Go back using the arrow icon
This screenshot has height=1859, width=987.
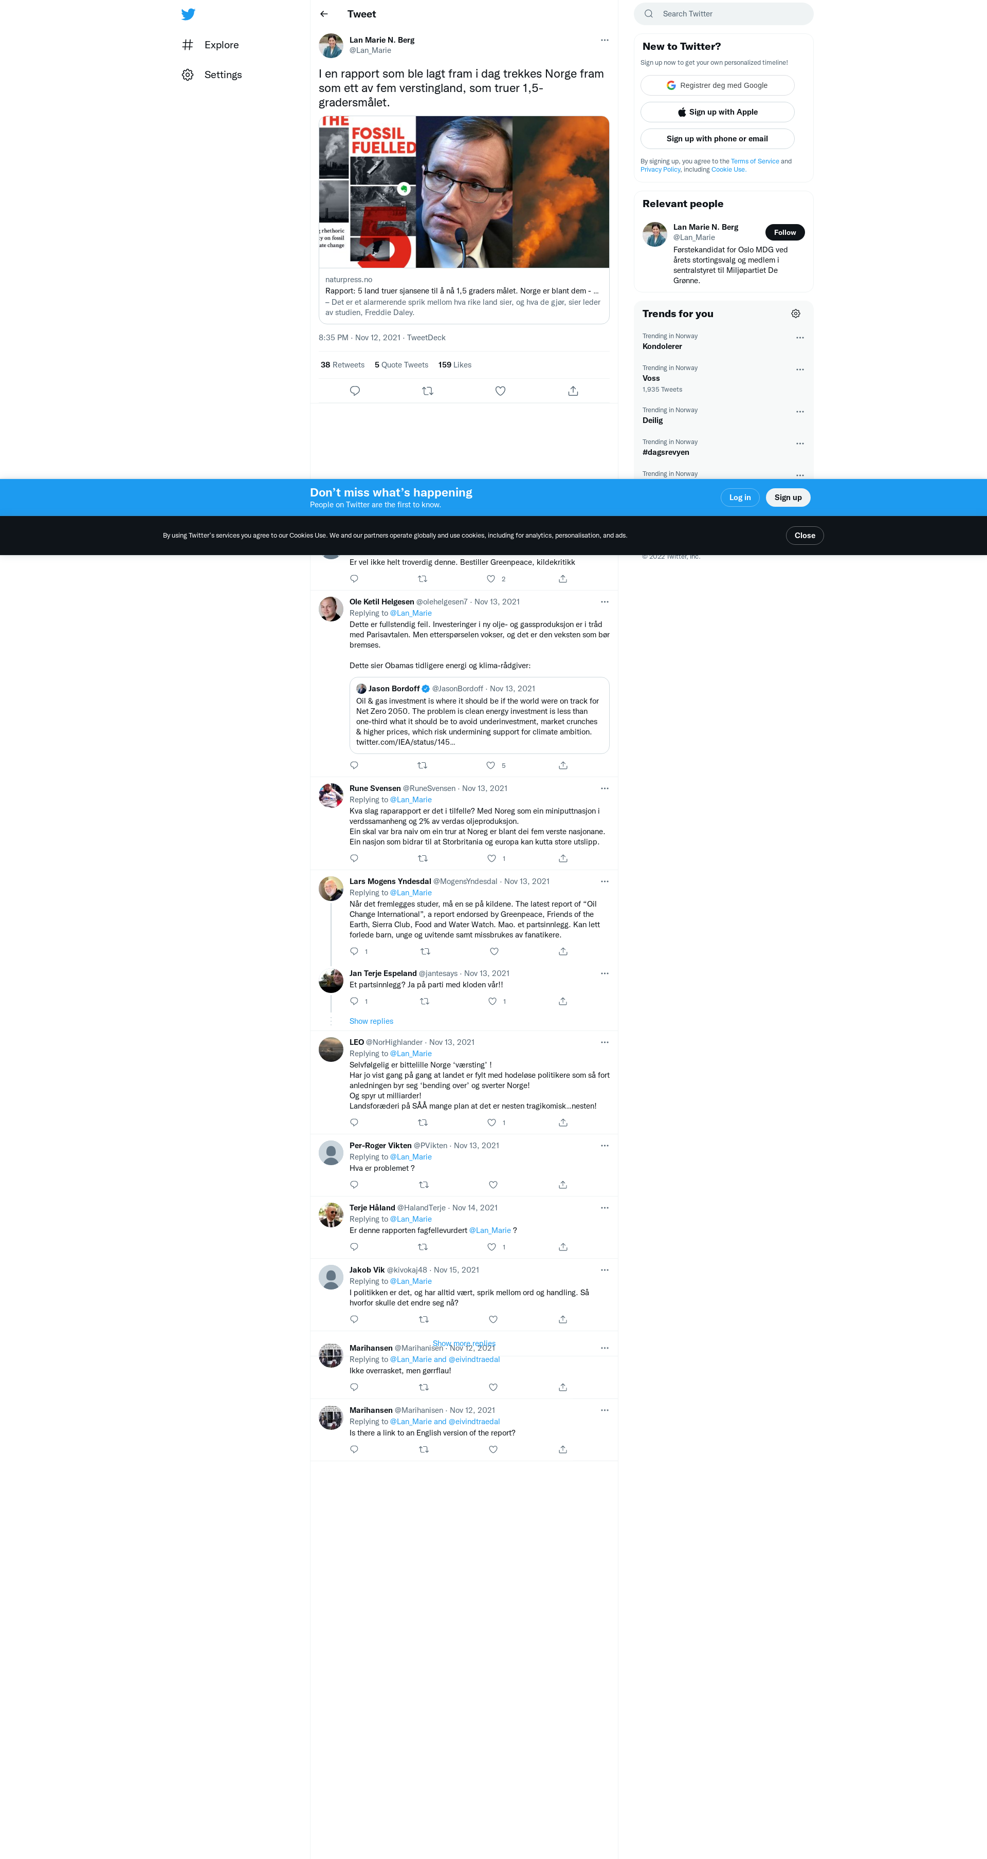click(324, 14)
